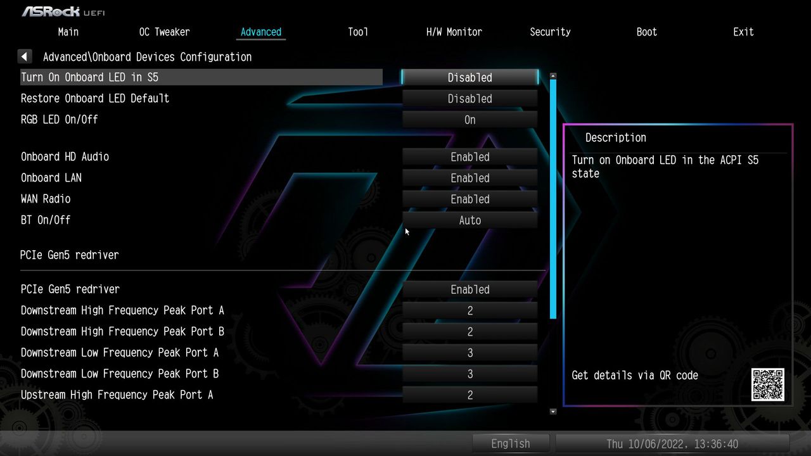The width and height of the screenshot is (811, 456).
Task: Toggle the PCIe Gen5 redriver Enabled value
Action: pos(470,289)
